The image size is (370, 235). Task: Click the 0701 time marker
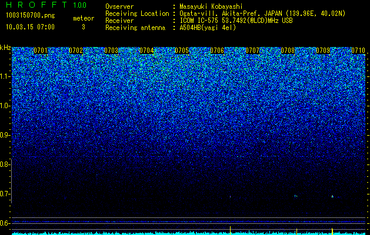(x=41, y=51)
